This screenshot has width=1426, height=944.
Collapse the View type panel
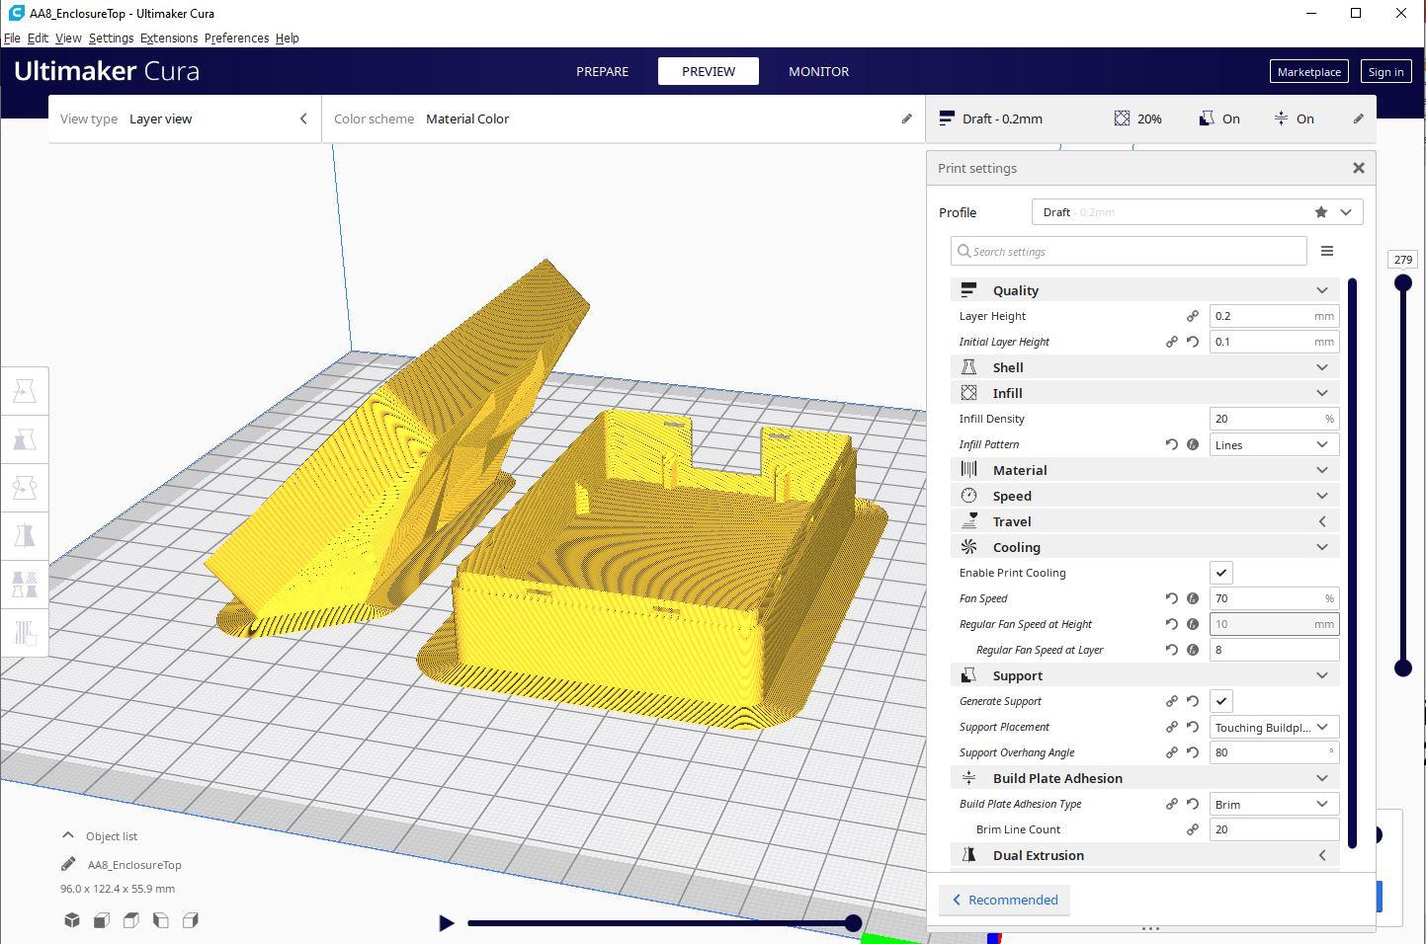[303, 118]
